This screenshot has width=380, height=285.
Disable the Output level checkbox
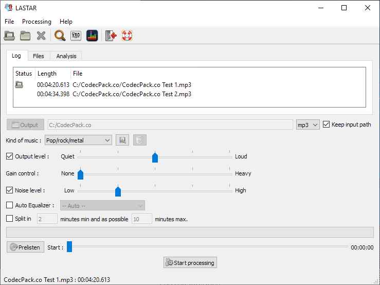(10, 156)
